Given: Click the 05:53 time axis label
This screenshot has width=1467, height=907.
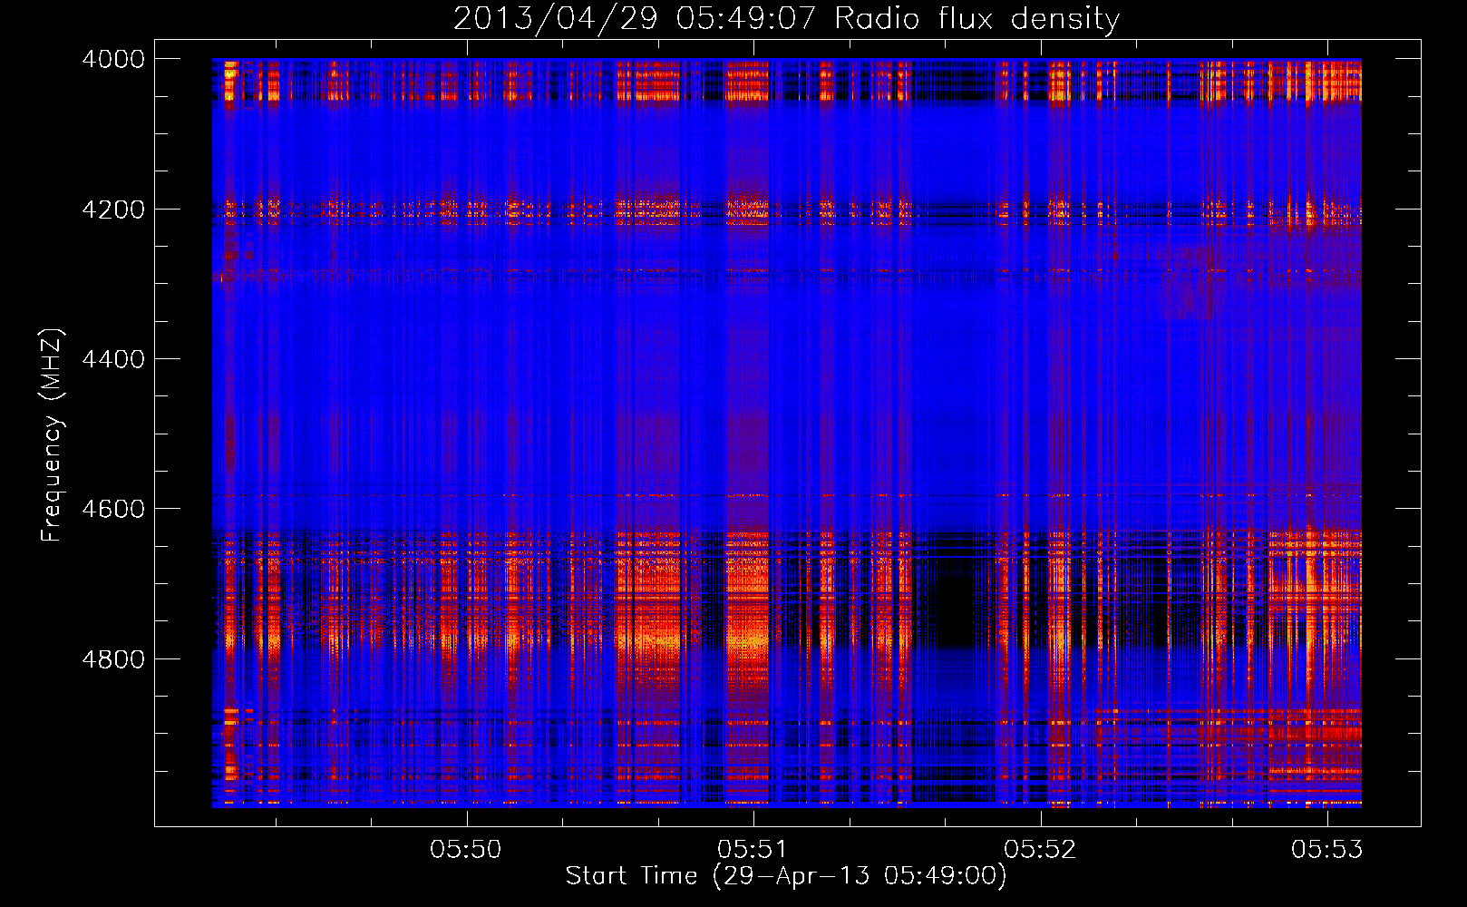Looking at the screenshot, I should [1327, 849].
